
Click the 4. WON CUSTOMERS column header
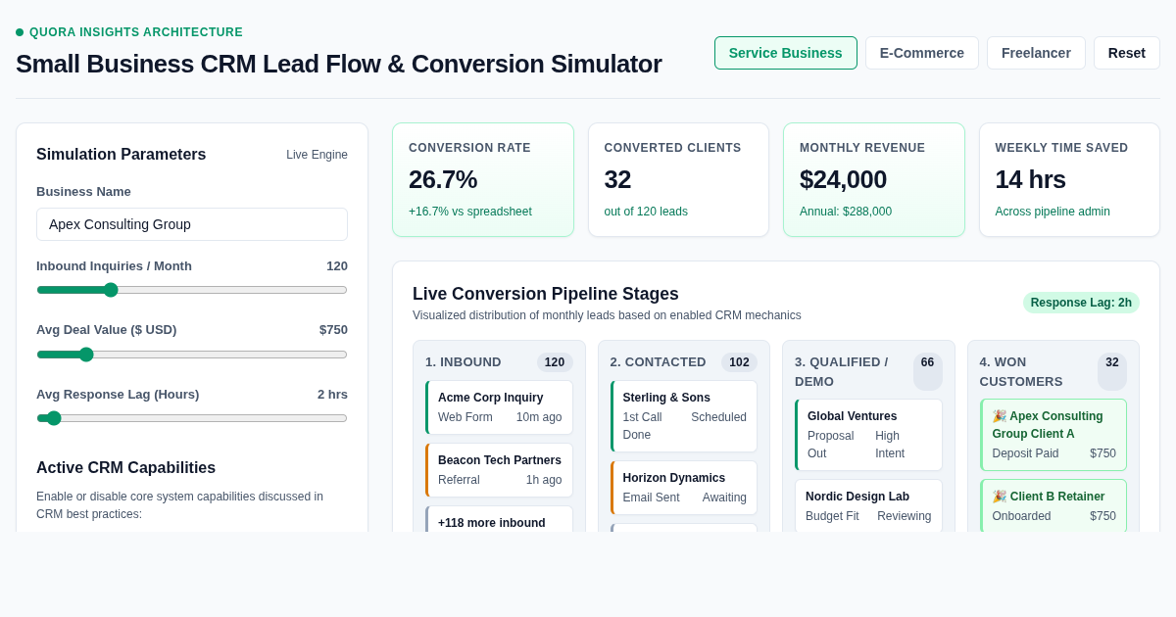pyautogui.click(x=1021, y=372)
